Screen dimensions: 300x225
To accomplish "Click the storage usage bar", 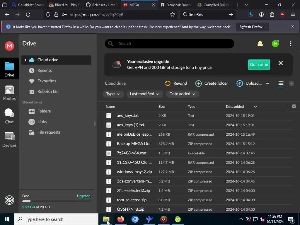I will coord(56,201).
